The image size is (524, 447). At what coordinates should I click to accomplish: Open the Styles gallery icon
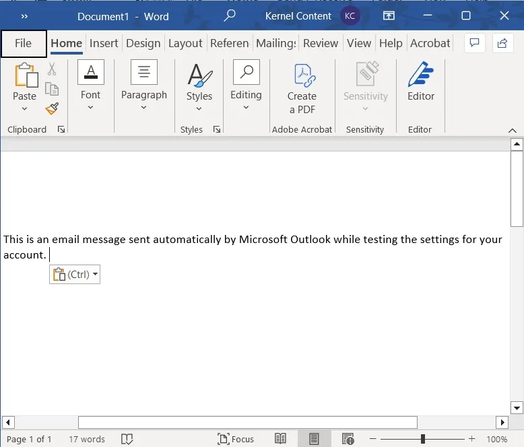point(199,75)
